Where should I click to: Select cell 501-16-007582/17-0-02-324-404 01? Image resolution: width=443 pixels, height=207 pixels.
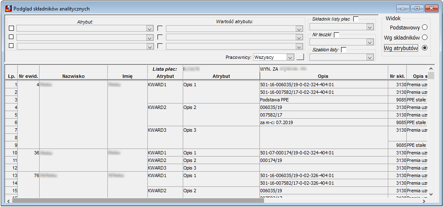pos(324,92)
